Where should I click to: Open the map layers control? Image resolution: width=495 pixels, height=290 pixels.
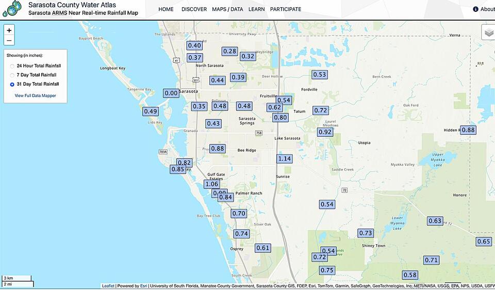click(x=489, y=32)
